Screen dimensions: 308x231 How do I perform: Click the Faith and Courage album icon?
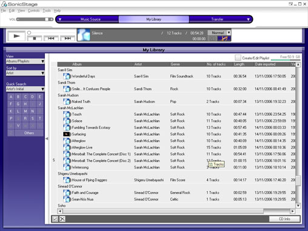pos(67,193)
